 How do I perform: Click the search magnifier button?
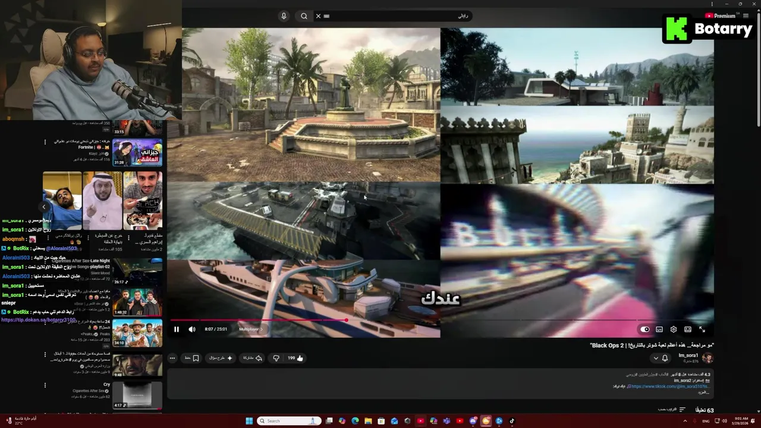(x=304, y=16)
